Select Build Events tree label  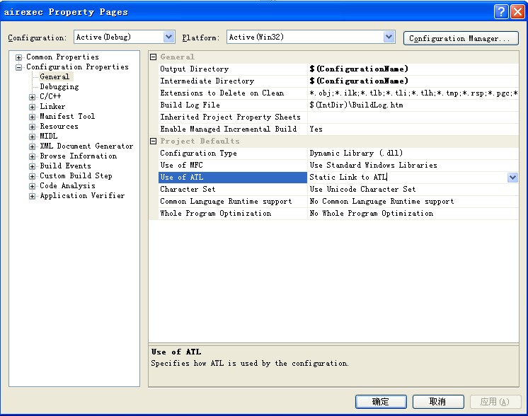65,166
